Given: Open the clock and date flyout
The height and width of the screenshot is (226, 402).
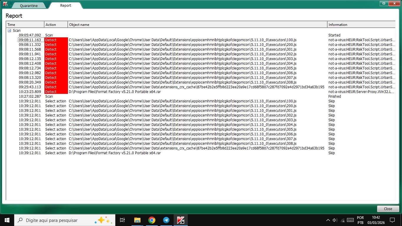Looking at the screenshot, I should pos(376,220).
